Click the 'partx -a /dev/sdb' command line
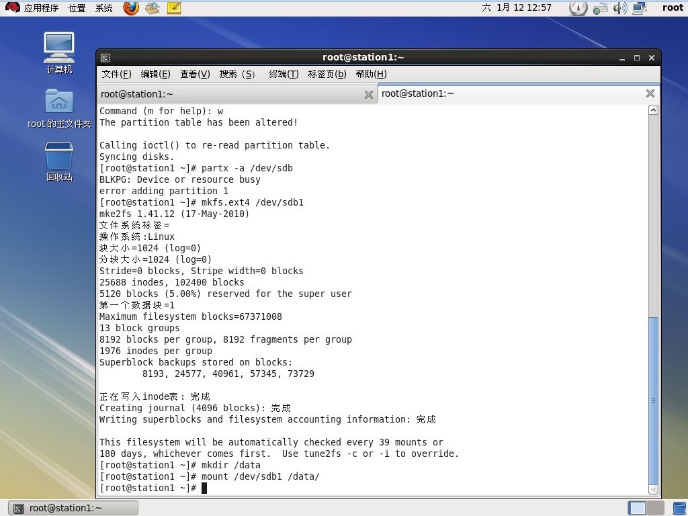This screenshot has width=688, height=516. 247,169
